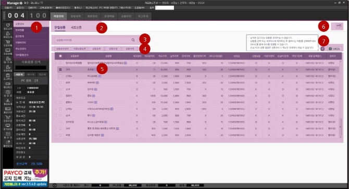Viewport: 349px width, 189px height.
Task: Sort by the 상품분류 column header
Action: coord(74,56)
